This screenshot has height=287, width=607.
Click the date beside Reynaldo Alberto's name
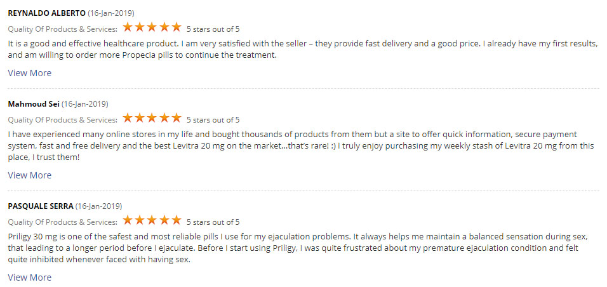[111, 13]
